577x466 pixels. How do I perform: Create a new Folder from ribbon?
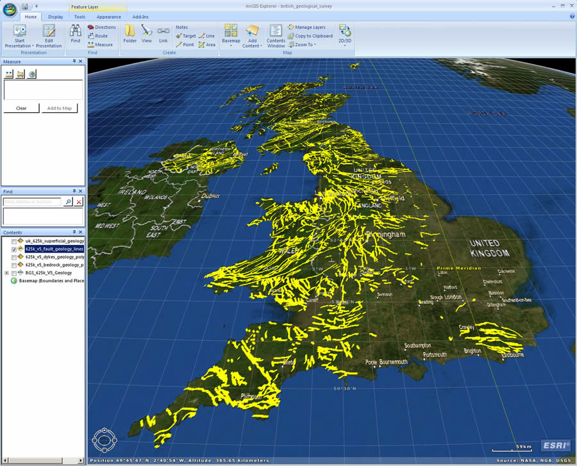130,32
